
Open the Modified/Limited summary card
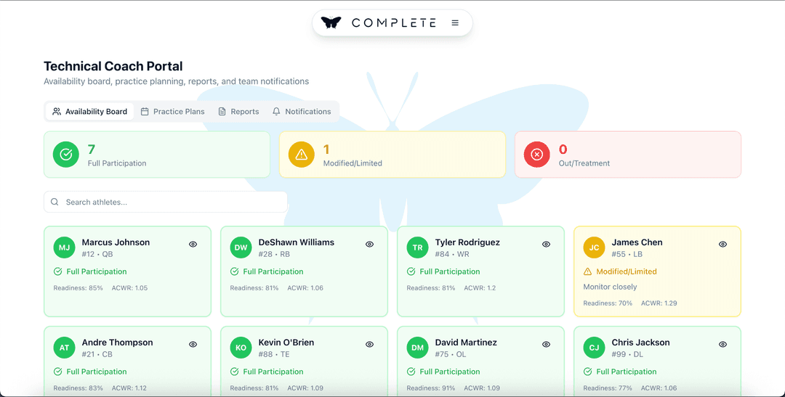coord(392,155)
